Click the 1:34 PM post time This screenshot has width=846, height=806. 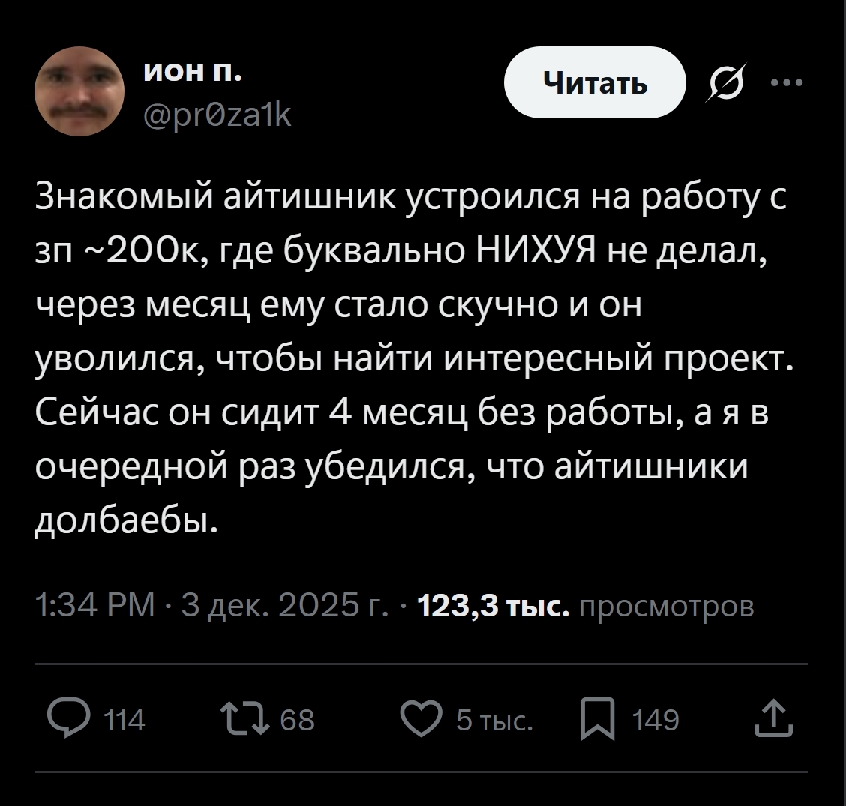coord(94,604)
